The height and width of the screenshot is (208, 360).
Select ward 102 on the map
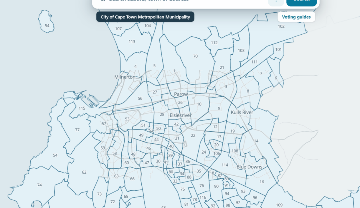point(281,26)
